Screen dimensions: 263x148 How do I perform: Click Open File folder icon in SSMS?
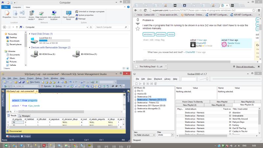pyautogui.click(x=16, y=82)
